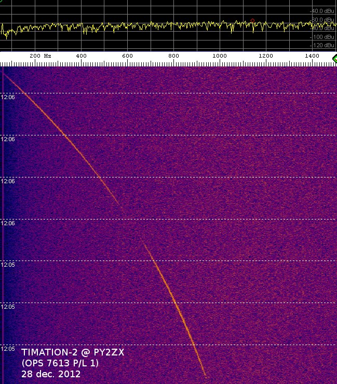Screen dimensions: 337x384
Task: Click the 200 Hz frequency label
Action: [40, 56]
